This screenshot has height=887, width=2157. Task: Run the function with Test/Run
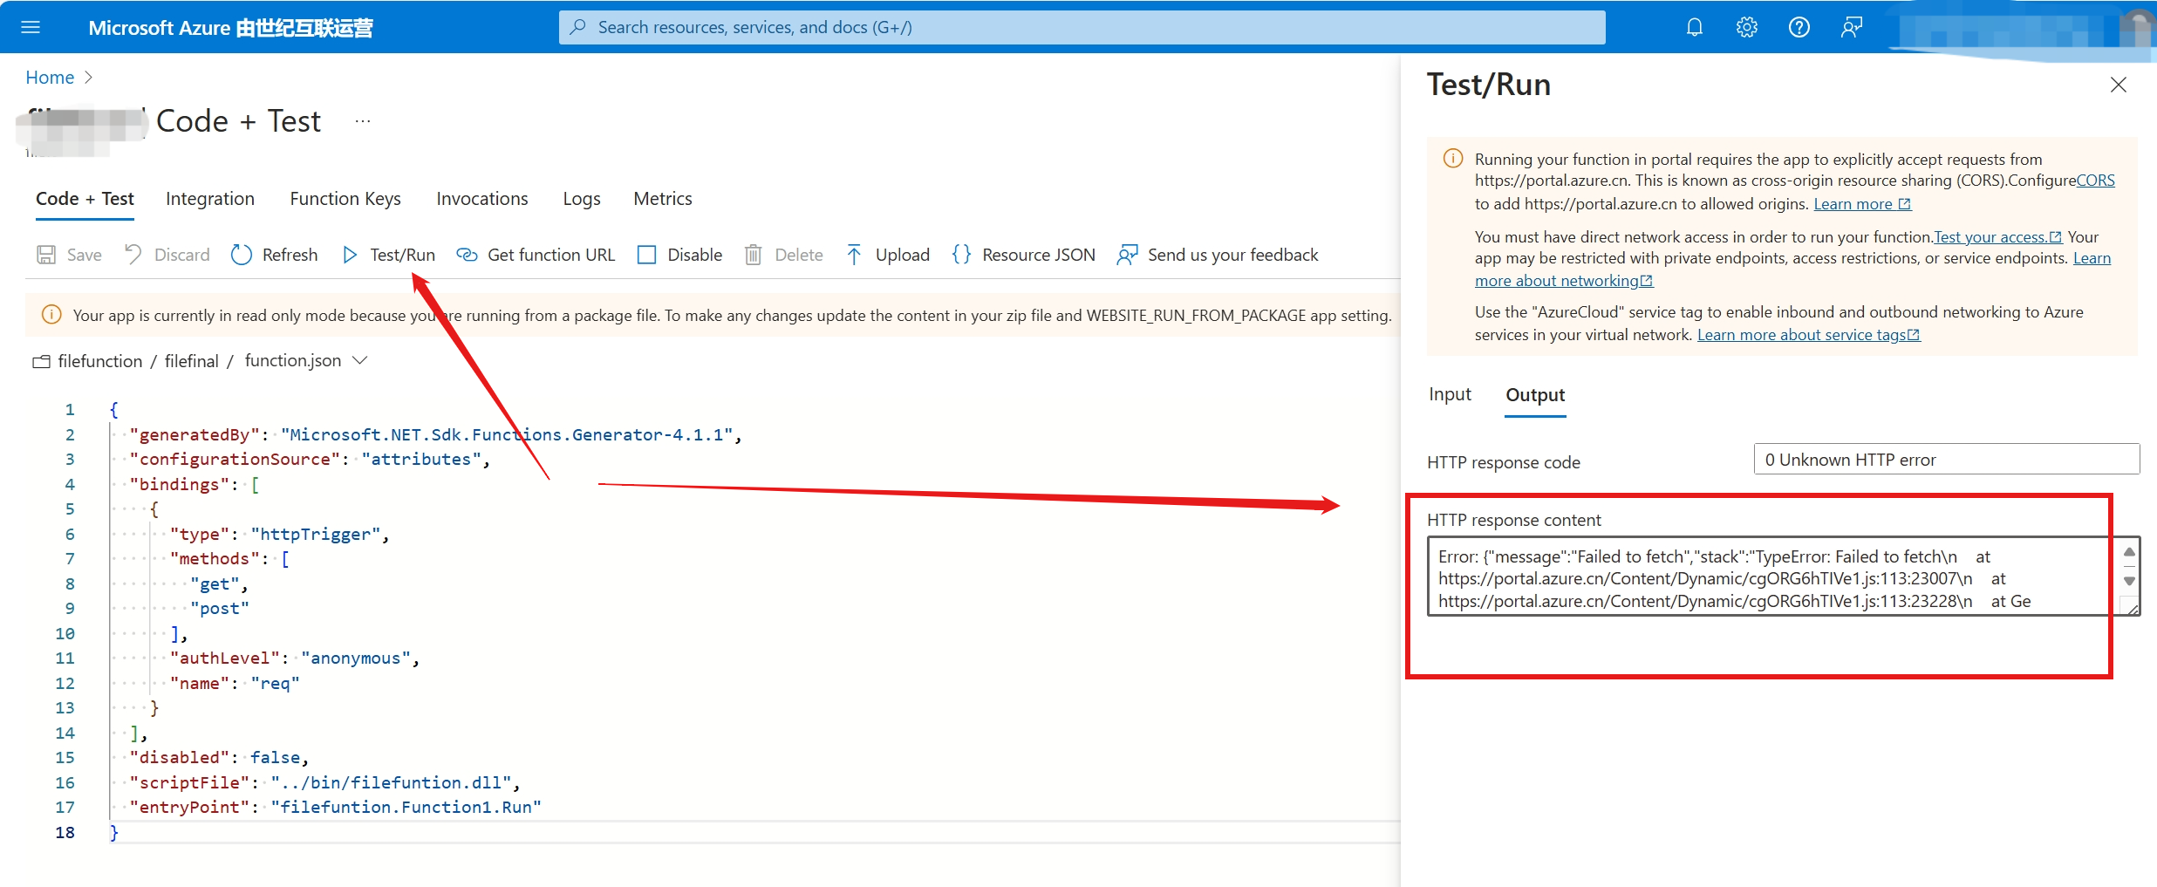(x=388, y=255)
